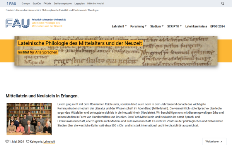Click the folder icon beside Kategorie
Viewport: 232px width, 145px height.
click(28, 141)
